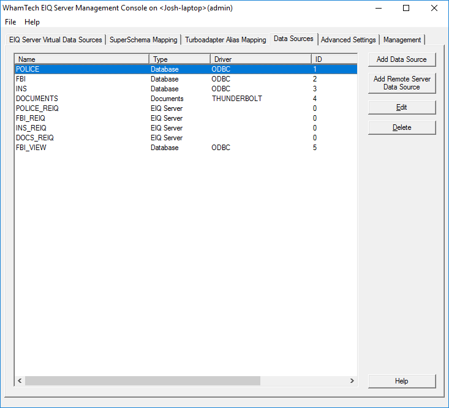Click the Add Data Source button

[x=402, y=59]
